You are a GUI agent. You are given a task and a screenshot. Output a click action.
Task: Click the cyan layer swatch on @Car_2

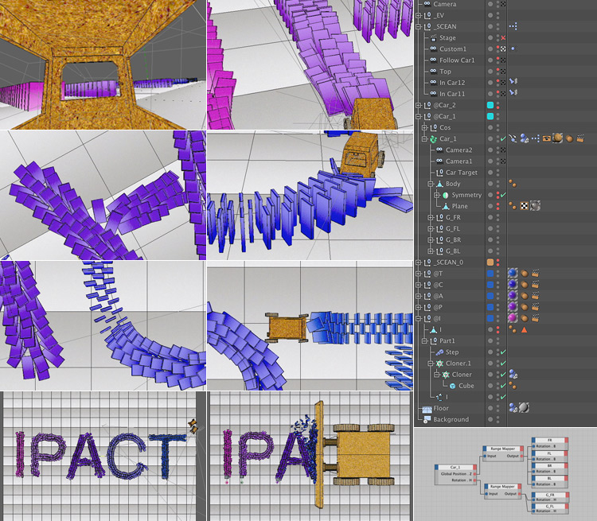[x=490, y=105]
